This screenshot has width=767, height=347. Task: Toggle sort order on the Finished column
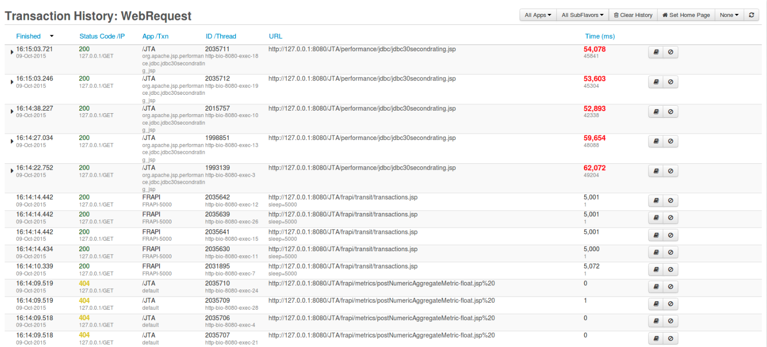(28, 36)
